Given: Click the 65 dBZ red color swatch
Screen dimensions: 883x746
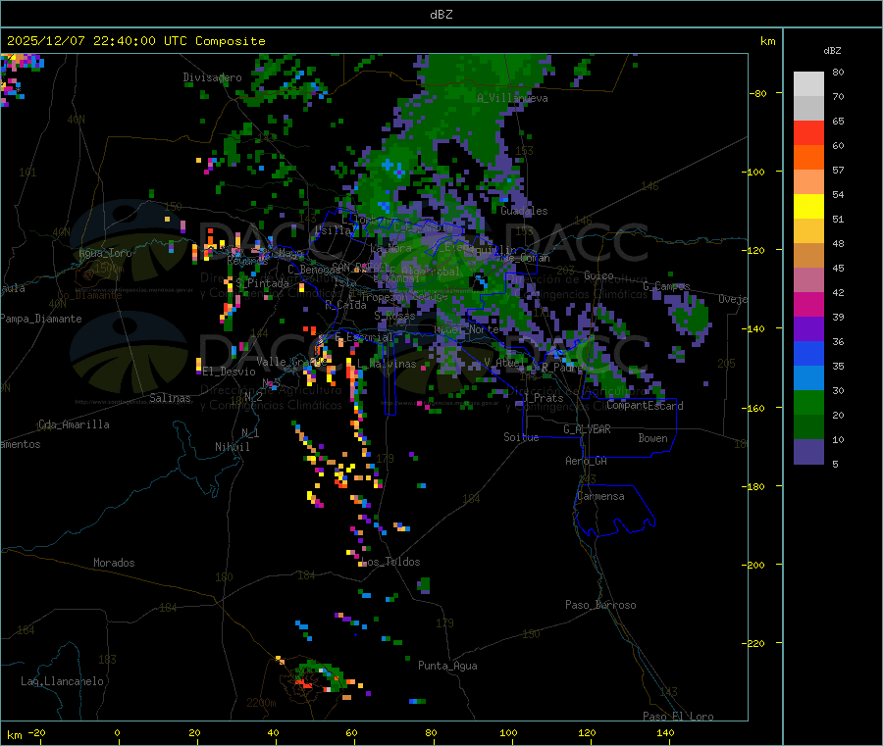Looking at the screenshot, I should click(x=808, y=132).
